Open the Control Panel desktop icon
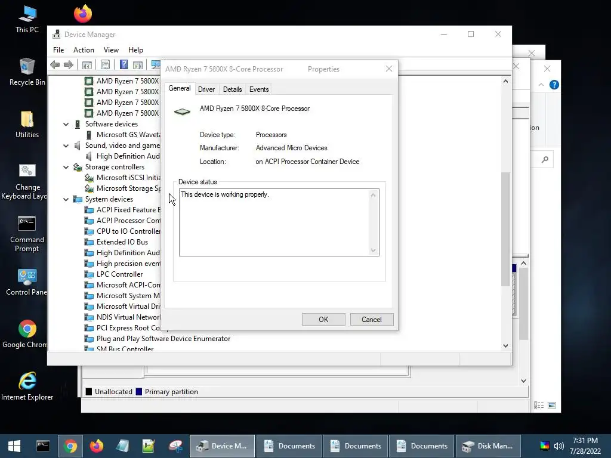 26,282
